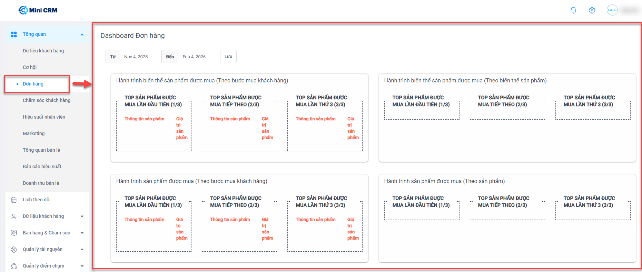Open the settings gear icon
The height and width of the screenshot is (272, 642).
[x=592, y=10]
